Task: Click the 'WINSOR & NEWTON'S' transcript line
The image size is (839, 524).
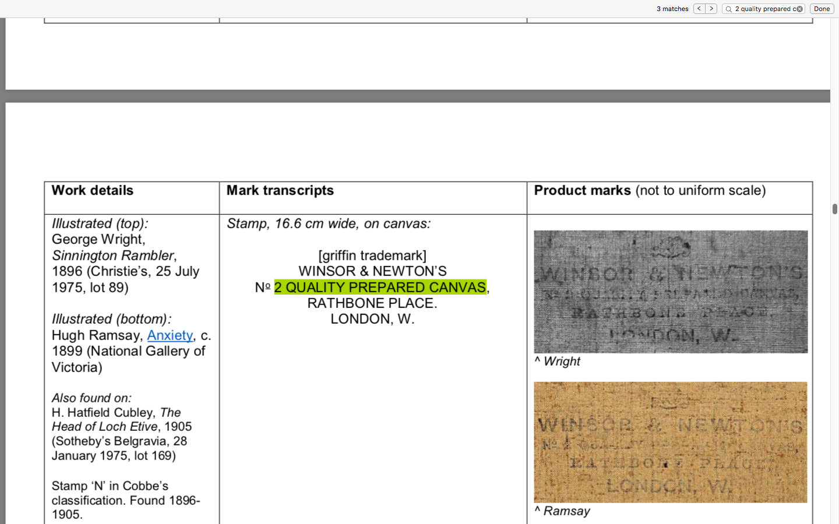Action: [x=372, y=271]
